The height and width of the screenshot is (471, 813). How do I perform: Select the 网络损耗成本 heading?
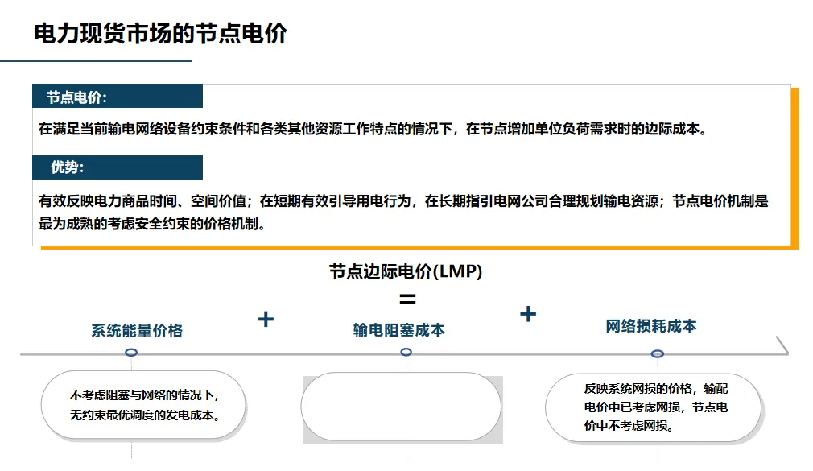[651, 326]
